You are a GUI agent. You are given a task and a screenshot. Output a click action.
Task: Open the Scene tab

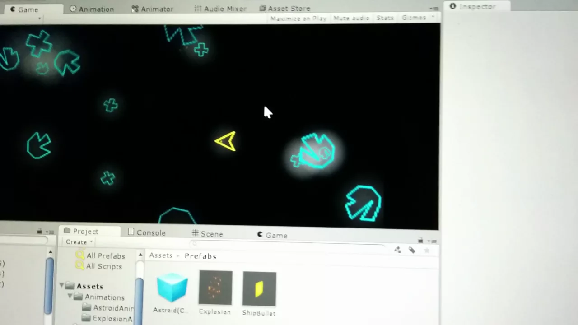tap(207, 233)
